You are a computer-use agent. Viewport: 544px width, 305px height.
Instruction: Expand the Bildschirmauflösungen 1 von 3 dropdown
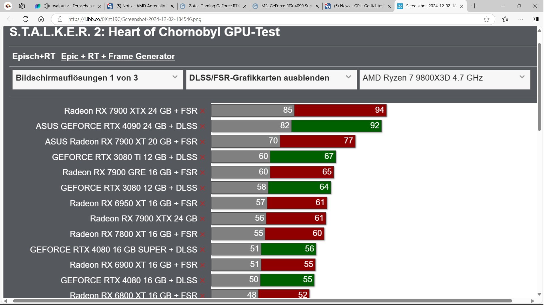click(98, 80)
